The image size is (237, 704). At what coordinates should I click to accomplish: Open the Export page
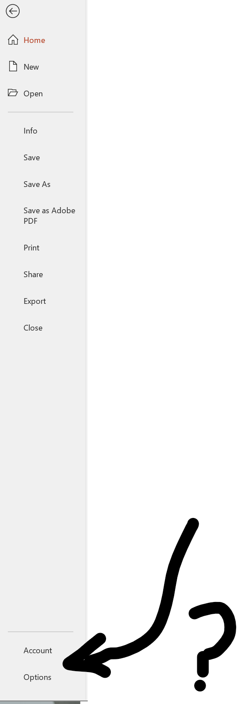tap(34, 301)
